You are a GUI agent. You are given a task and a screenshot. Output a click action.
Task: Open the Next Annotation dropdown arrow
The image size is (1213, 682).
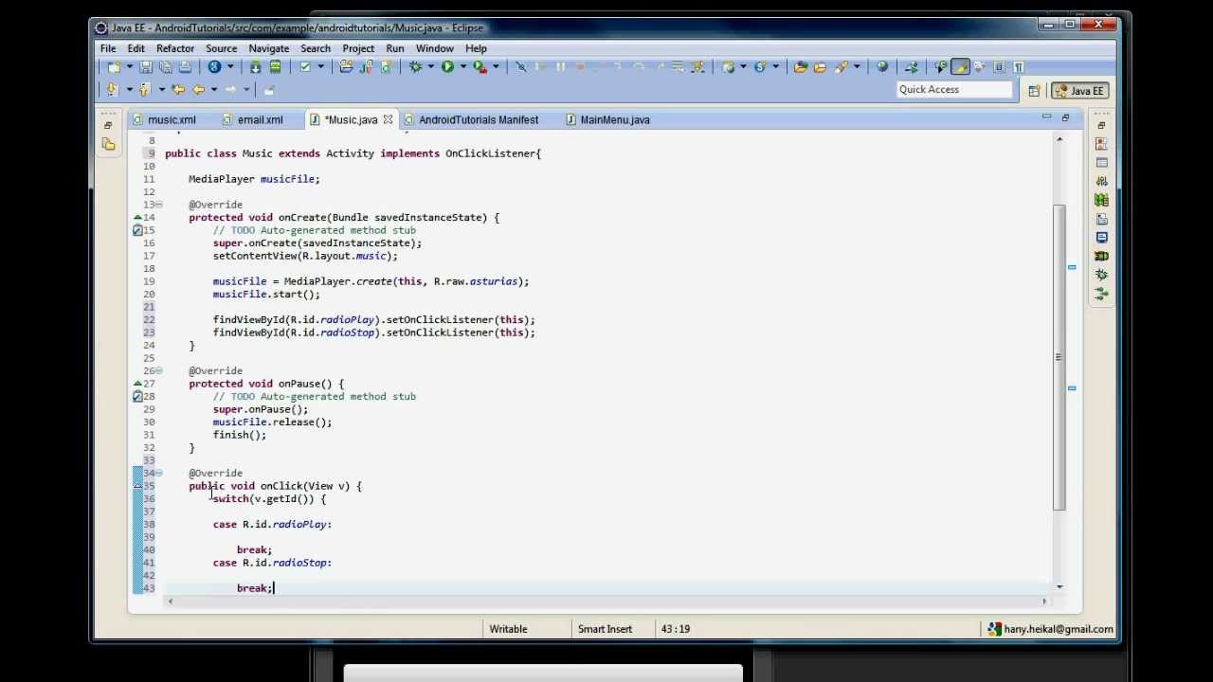pos(130,90)
